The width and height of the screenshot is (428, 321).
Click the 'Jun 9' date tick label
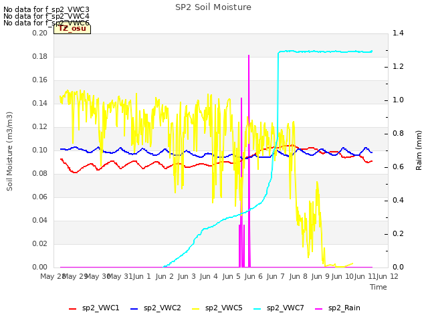(x=320, y=276)
